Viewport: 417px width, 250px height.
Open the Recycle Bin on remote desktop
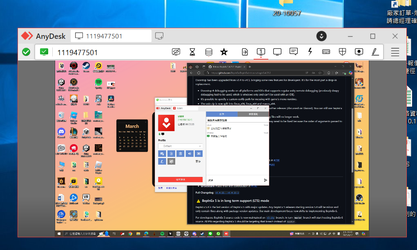[61, 116]
